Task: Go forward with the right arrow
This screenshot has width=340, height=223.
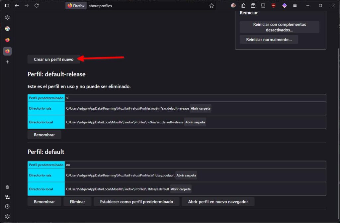Action: 27,6
